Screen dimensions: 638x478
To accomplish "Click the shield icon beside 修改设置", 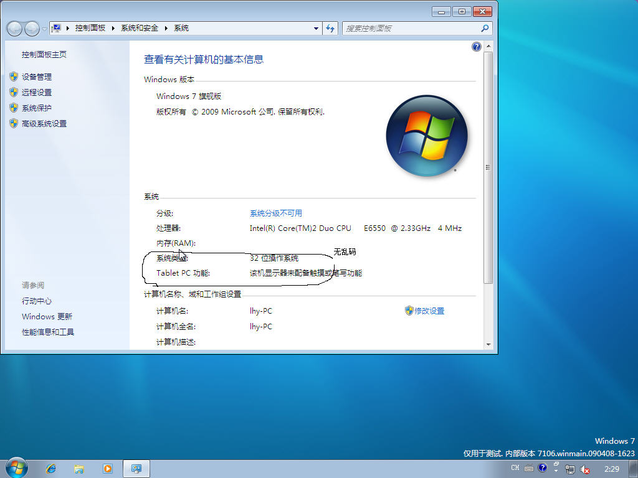I will click(x=409, y=311).
